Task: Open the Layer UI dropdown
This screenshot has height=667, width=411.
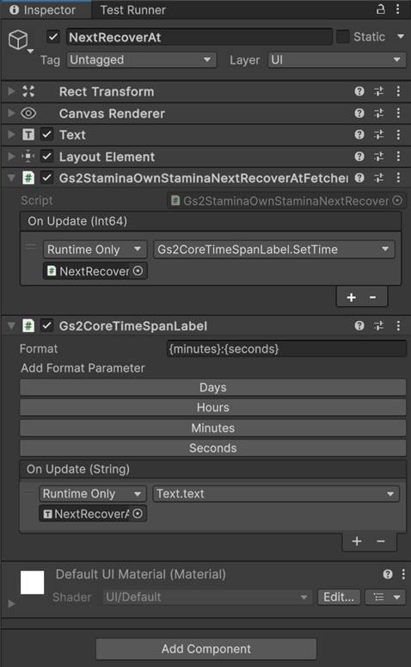Action: tap(336, 60)
